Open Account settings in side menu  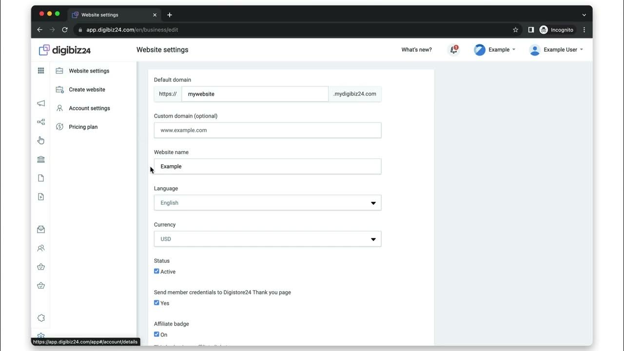(89, 108)
